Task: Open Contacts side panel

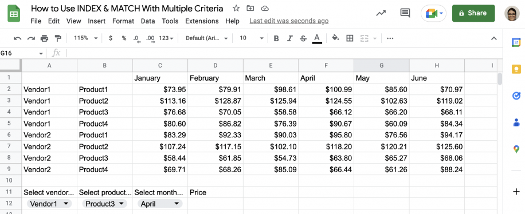Action: pyautogui.click(x=516, y=122)
